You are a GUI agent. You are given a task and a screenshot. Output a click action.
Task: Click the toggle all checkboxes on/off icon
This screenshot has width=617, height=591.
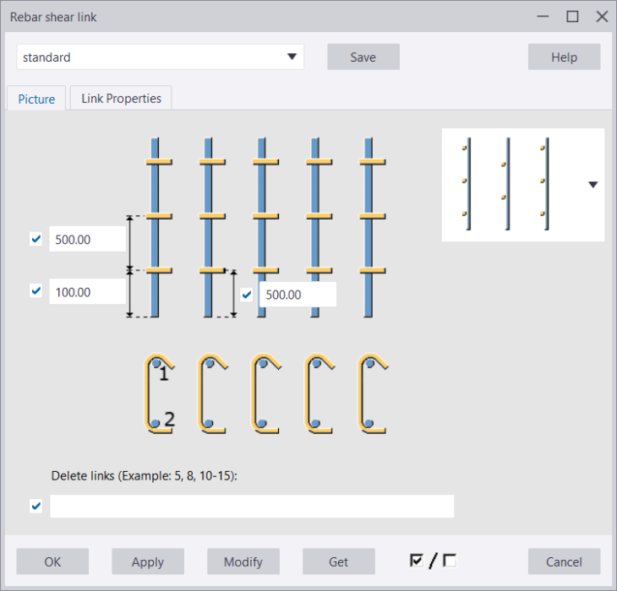[432, 561]
